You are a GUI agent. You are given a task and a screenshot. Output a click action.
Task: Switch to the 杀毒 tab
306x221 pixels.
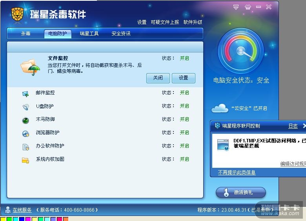pos(25,34)
